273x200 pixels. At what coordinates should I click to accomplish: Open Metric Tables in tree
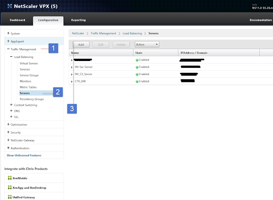pos(28,87)
